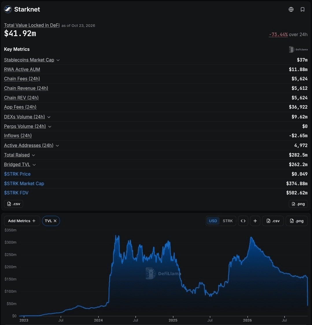Image resolution: width=312 pixels, height=325 pixels.
Task: Click the embed code icon
Action: pyautogui.click(x=243, y=221)
